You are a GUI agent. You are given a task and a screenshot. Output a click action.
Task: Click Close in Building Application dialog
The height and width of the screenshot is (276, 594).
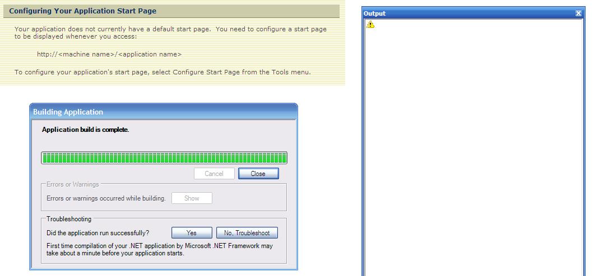tap(258, 174)
